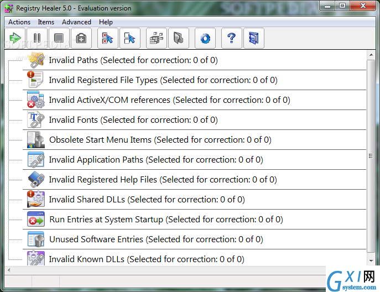The image size is (380, 292).
Task: Click the Invalid Fonts icon
Action: [x=36, y=119]
